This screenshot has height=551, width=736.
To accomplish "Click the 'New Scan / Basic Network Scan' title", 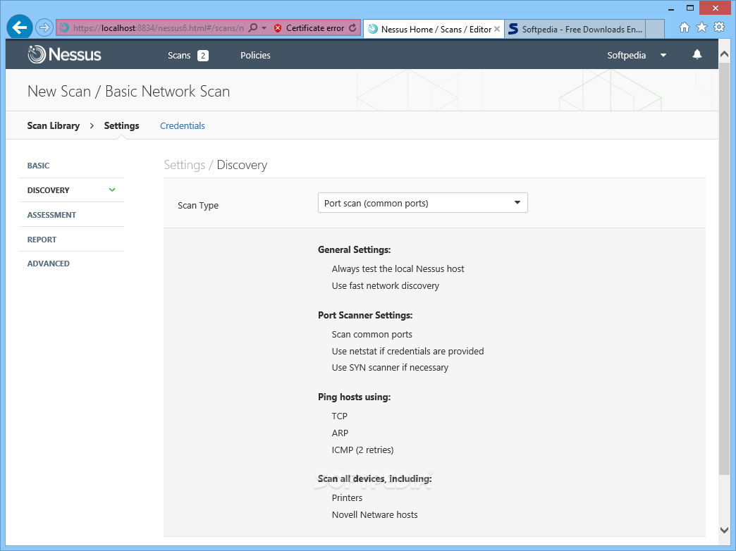I will point(128,91).
